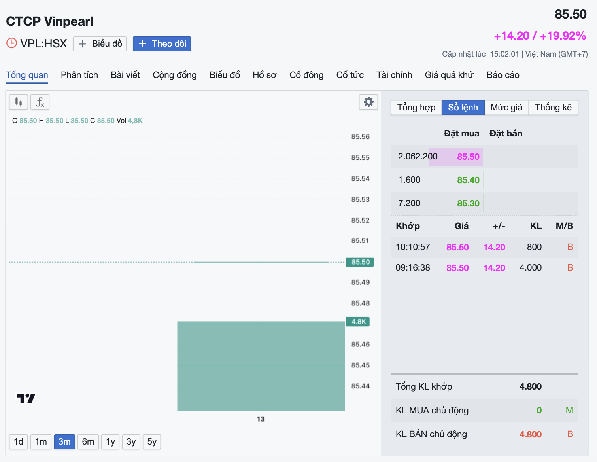This screenshot has width=597, height=462.
Task: Click the Theo dõi follow button
Action: point(162,44)
